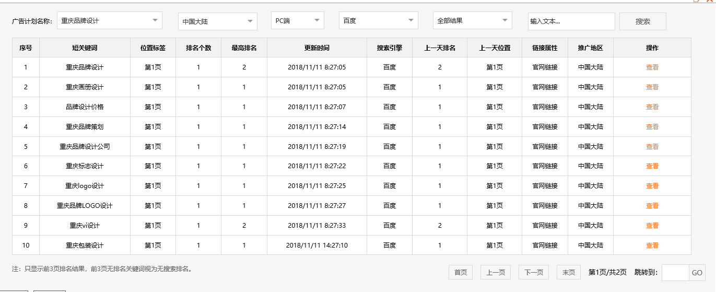Click the 上一页 previous page button
This screenshot has width=716, height=292.
pyautogui.click(x=496, y=272)
